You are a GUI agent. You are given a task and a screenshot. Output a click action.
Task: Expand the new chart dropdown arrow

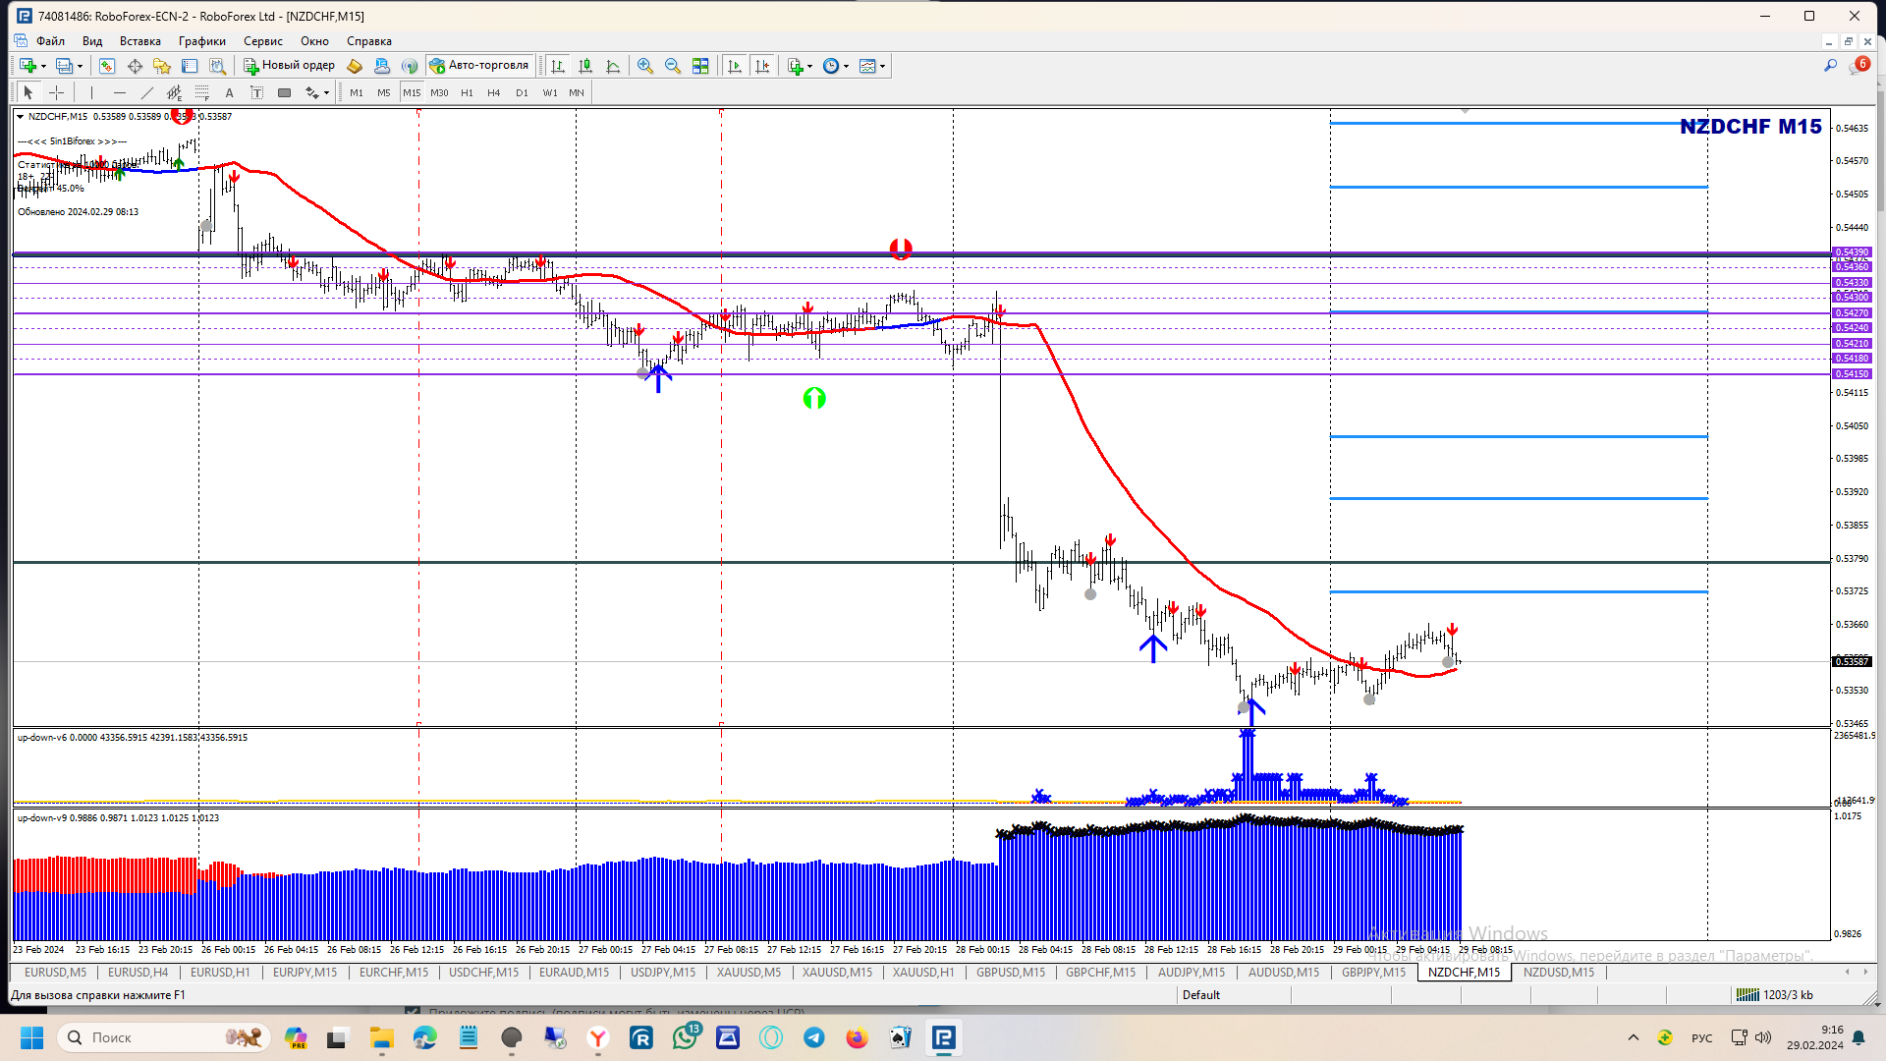[x=43, y=66]
